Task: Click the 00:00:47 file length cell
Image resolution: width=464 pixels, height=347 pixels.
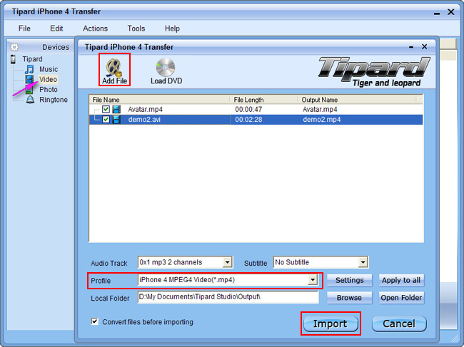Action: coord(248,109)
